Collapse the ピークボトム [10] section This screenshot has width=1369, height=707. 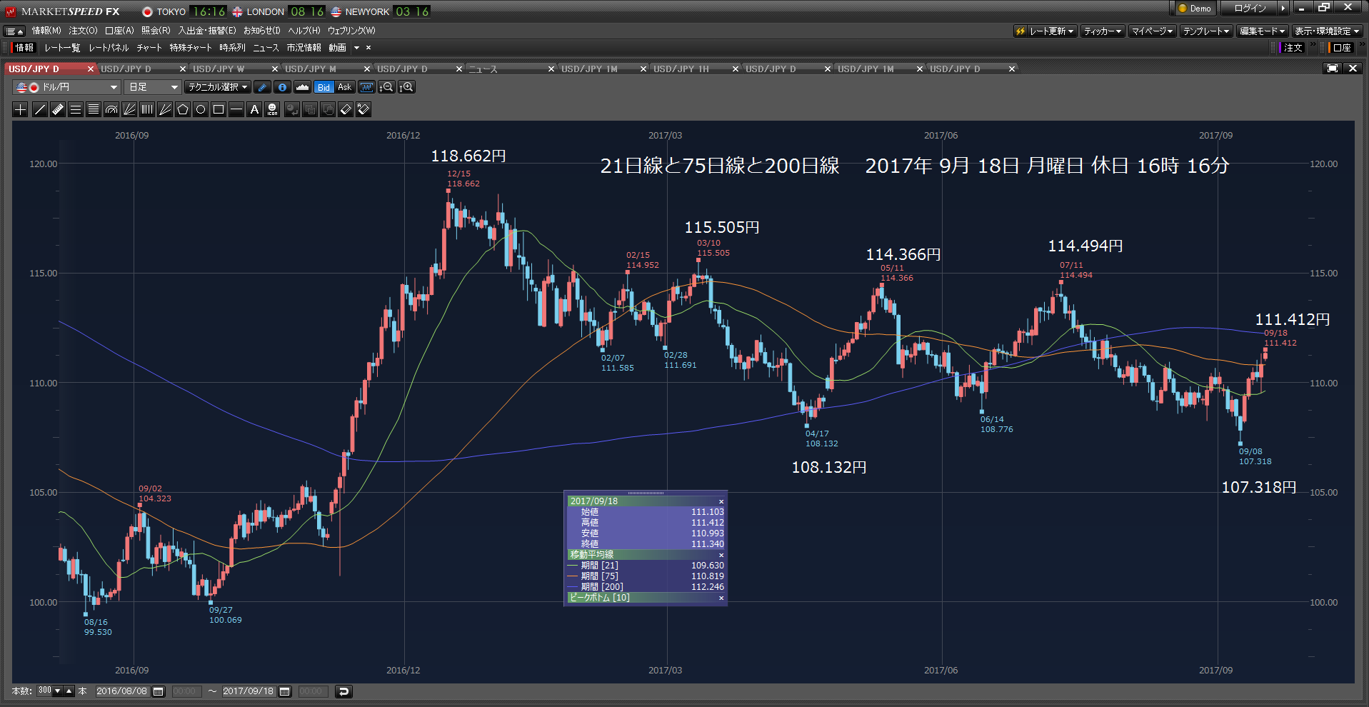click(721, 598)
